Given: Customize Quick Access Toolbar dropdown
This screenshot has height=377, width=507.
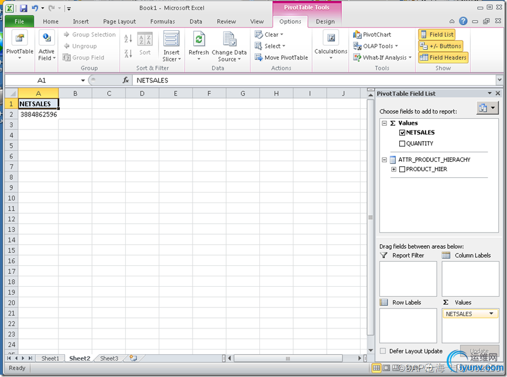Looking at the screenshot, I should coord(68,8).
